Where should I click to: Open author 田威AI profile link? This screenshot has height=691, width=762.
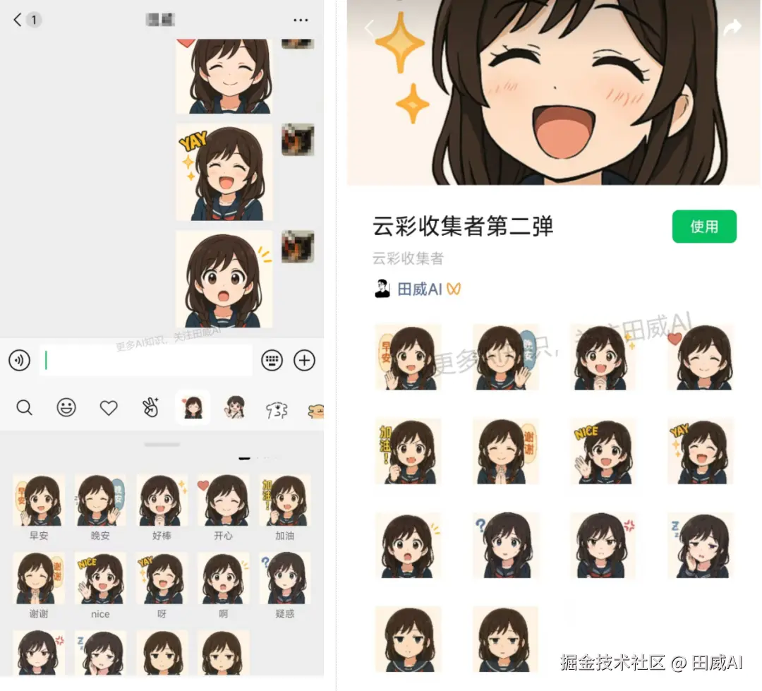[419, 289]
